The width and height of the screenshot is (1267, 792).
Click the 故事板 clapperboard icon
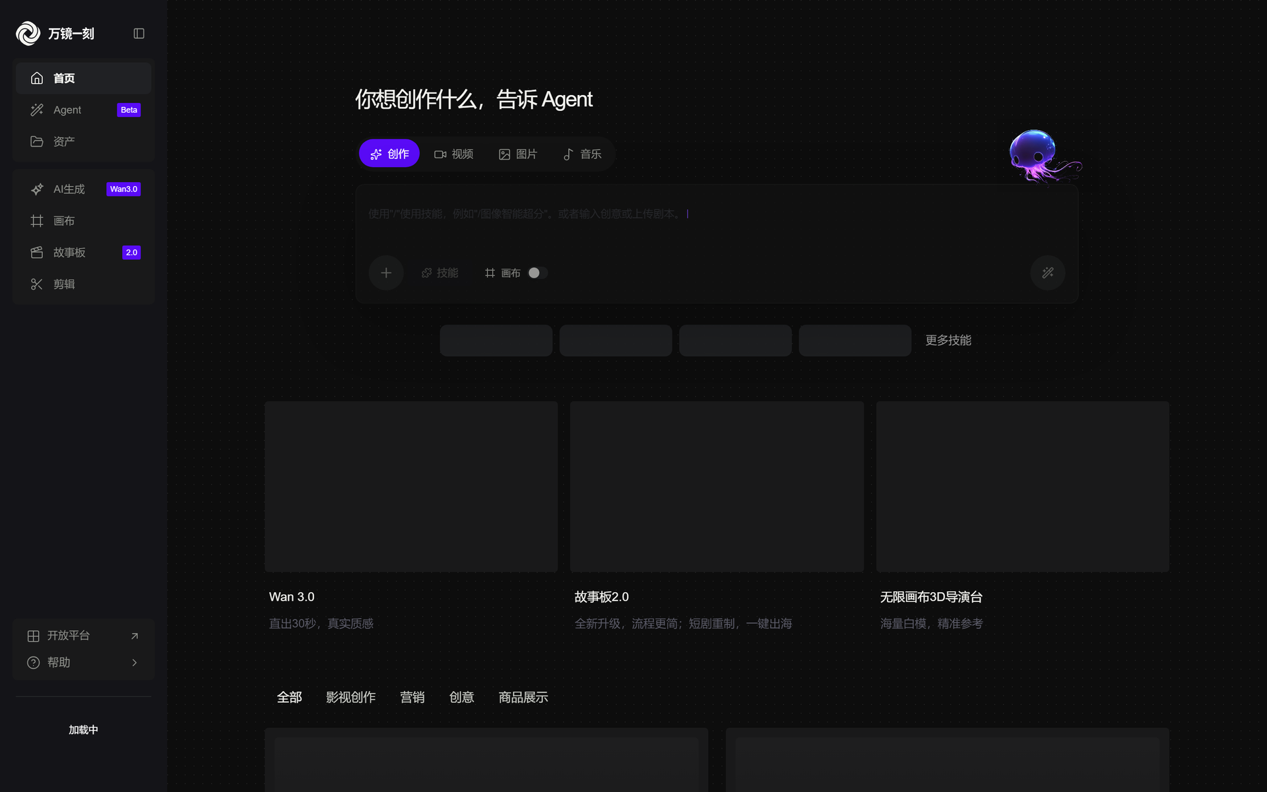[x=37, y=253]
